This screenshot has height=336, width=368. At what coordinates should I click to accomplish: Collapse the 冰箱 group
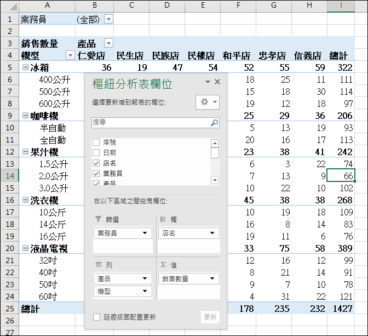coord(25,67)
